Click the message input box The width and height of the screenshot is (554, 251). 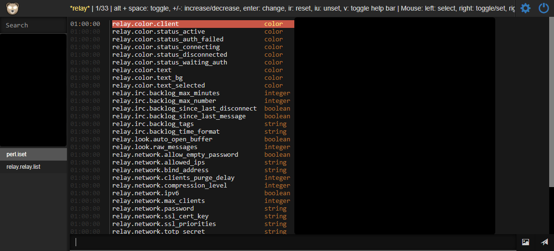(x=292, y=242)
